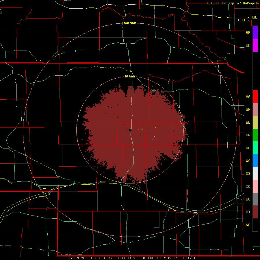Click the [CLAS] units label

pos(244,20)
